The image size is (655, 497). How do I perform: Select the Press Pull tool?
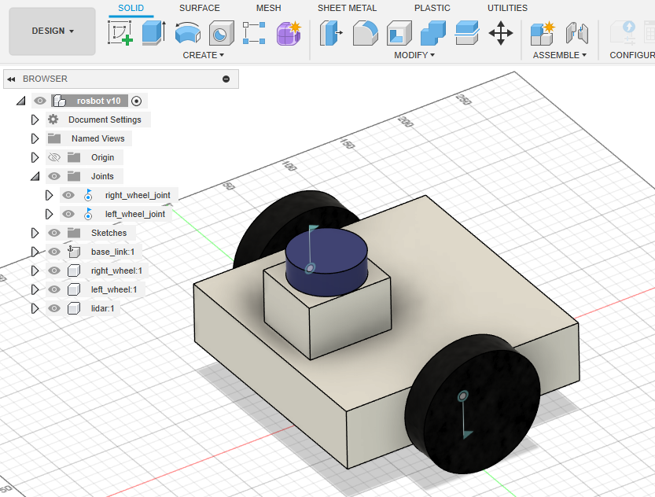click(331, 33)
